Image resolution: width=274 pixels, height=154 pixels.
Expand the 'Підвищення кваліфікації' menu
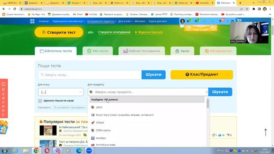[x=68, y=21]
